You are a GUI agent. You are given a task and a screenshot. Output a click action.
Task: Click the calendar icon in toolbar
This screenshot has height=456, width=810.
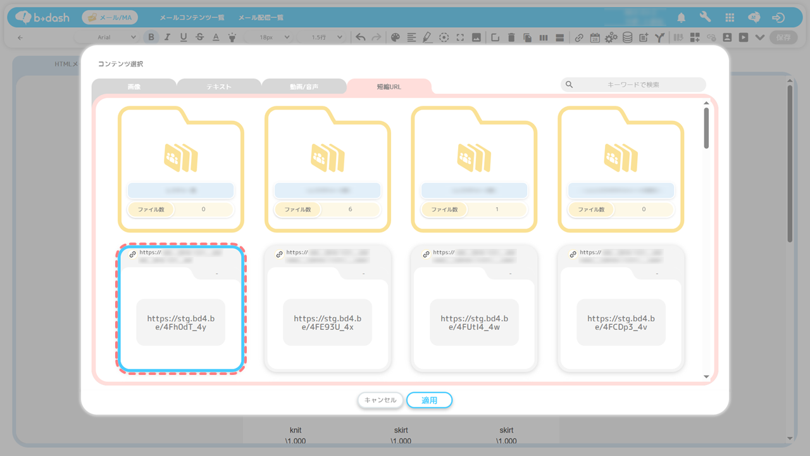click(595, 37)
